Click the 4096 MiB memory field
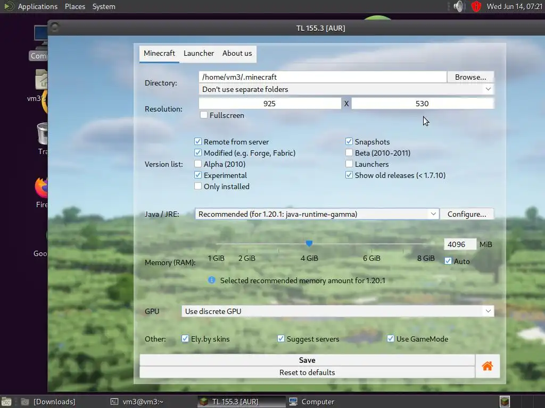This screenshot has width=545, height=408. pos(460,244)
